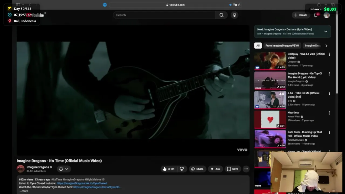
Task: Click the #ItsTime hashtag
Action: click(57, 179)
